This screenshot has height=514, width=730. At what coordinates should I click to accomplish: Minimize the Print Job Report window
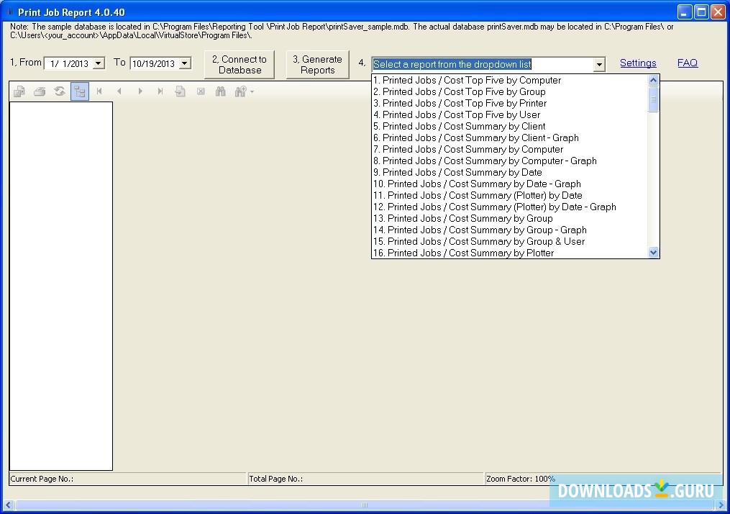(685, 12)
